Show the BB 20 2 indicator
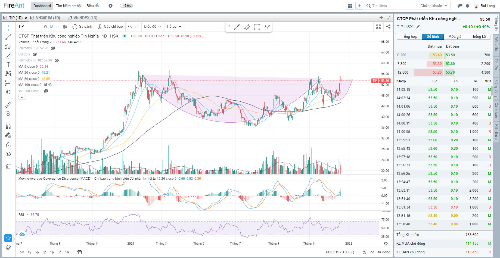The height and width of the screenshot is (258, 500). [x=35, y=54]
